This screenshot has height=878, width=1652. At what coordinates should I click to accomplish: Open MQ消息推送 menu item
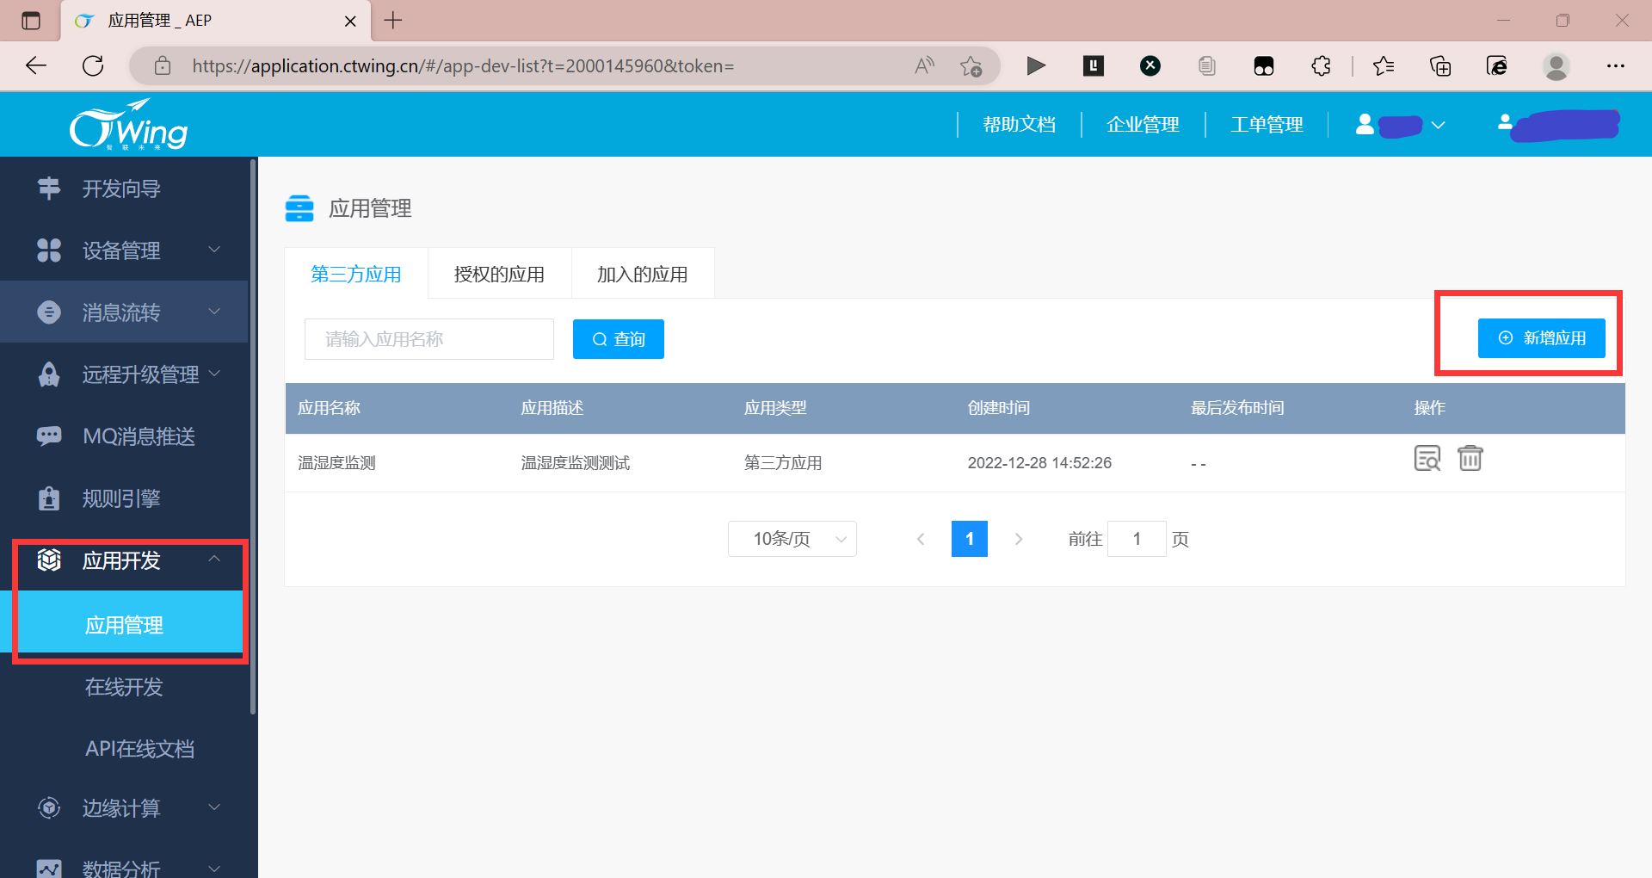pyautogui.click(x=125, y=436)
